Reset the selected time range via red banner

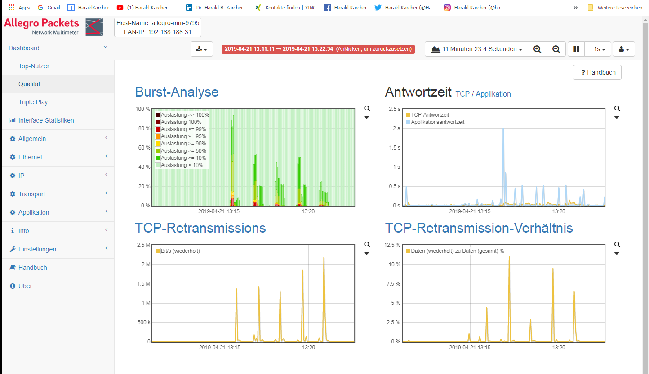click(318, 49)
